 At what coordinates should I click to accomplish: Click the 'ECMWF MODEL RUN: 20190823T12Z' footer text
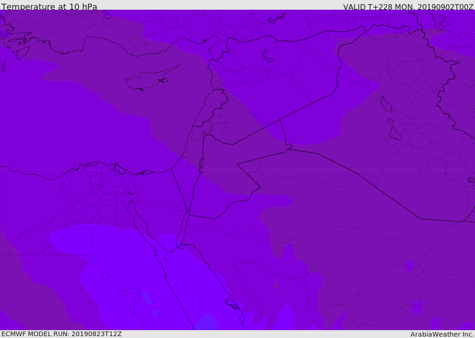(x=62, y=334)
